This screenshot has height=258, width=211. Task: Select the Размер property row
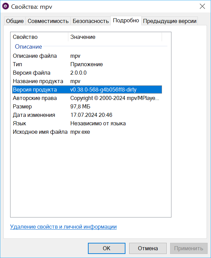[22, 107]
